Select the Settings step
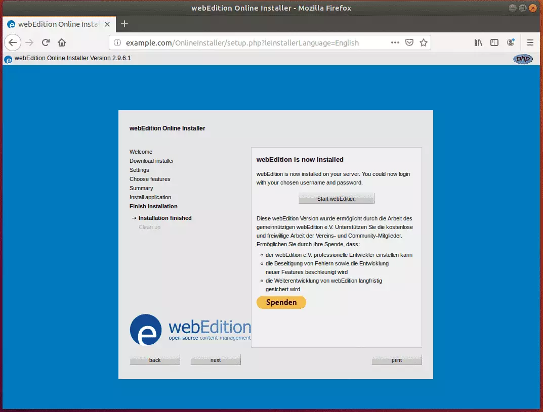The image size is (543, 412). point(139,170)
